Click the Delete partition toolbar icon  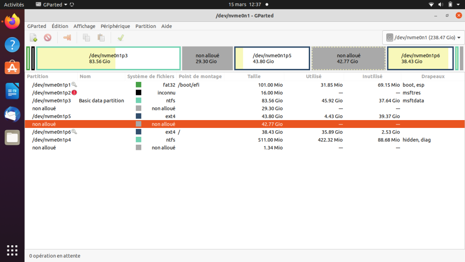(47, 38)
